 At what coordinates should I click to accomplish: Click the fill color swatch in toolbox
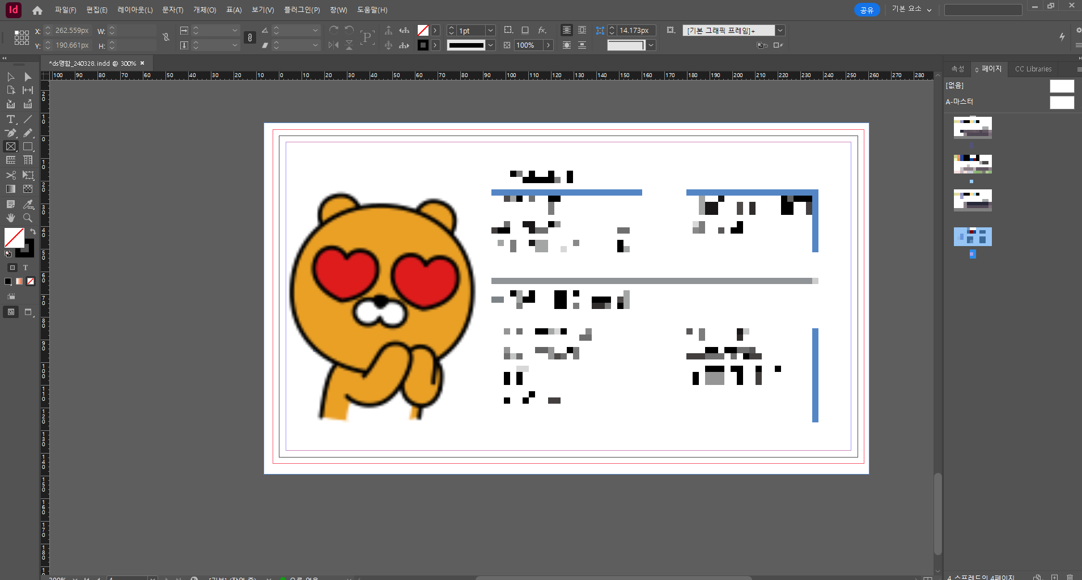point(14,238)
